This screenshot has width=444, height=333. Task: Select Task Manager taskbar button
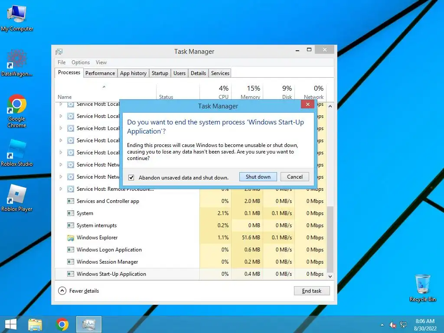[88, 324]
